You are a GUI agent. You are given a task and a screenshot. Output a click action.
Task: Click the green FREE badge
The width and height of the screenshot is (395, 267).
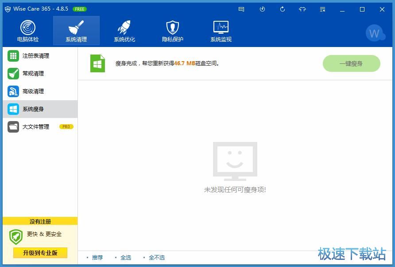(x=80, y=9)
